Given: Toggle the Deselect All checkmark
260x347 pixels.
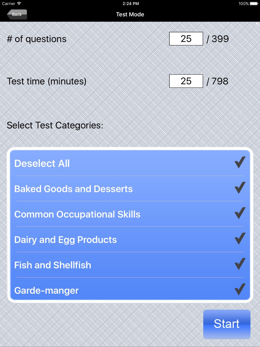Looking at the screenshot, I should click(x=240, y=162).
